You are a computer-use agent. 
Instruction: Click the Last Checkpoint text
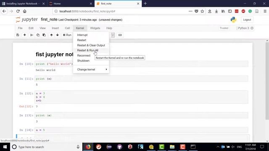point(77,20)
